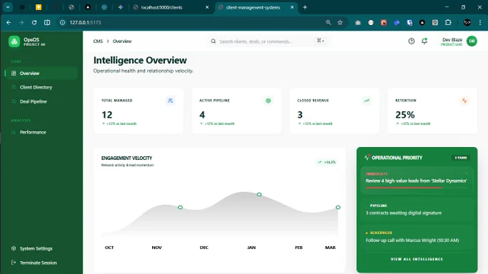The width and height of the screenshot is (488, 274).
Task: Focus the search clients, deals, commands field
Action: [268, 42]
